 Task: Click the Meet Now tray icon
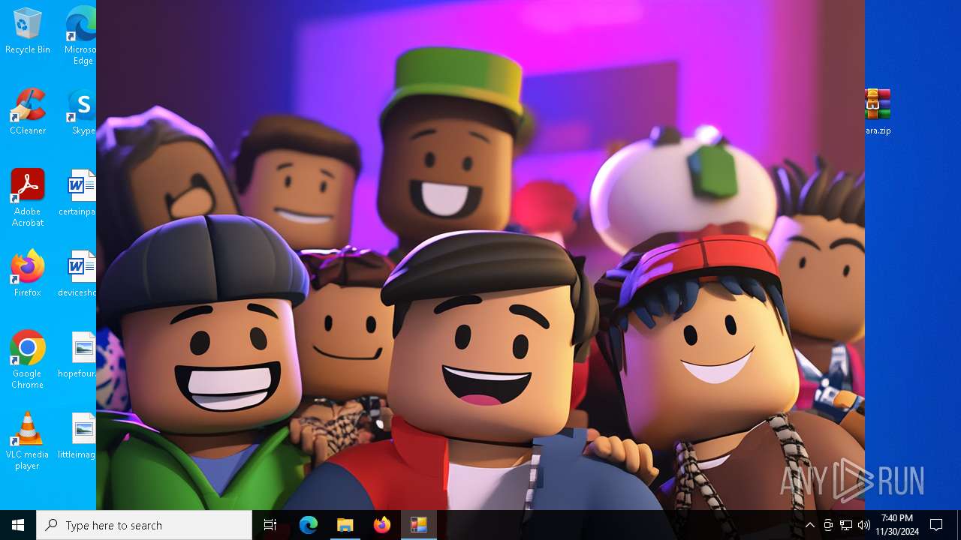pos(828,525)
